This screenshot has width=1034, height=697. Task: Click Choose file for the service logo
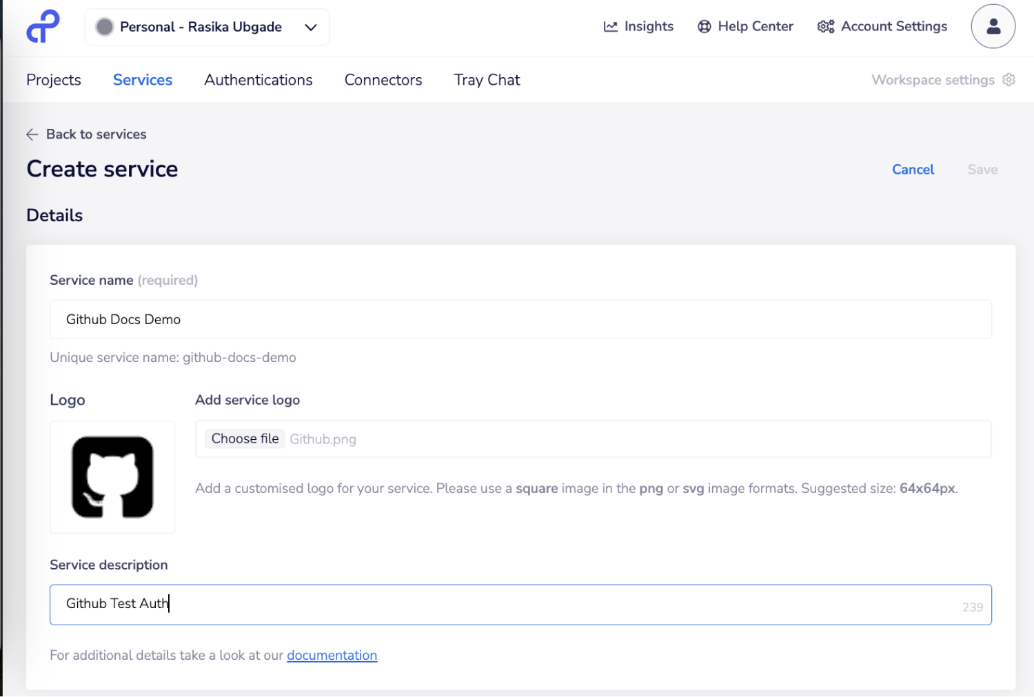pyautogui.click(x=245, y=438)
